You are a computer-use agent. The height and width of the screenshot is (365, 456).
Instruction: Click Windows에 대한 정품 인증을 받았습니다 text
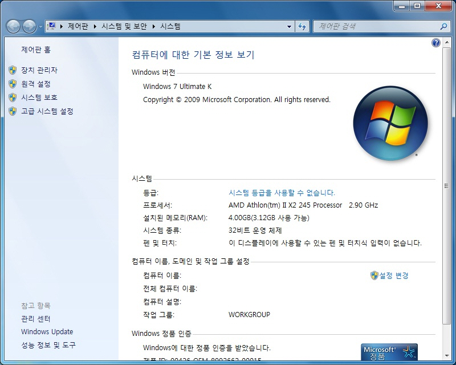click(207, 348)
